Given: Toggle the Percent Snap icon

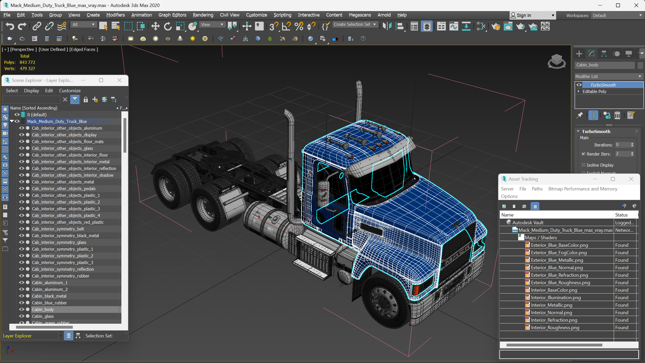Looking at the screenshot, I should pyautogui.click(x=299, y=26).
